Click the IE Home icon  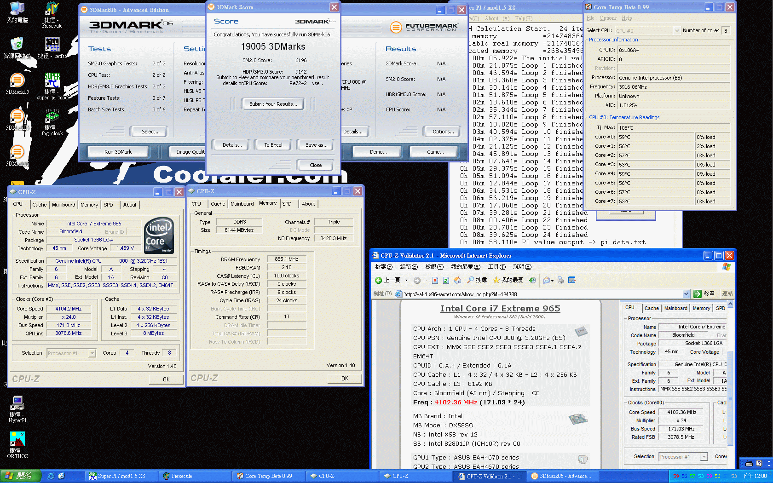457,280
